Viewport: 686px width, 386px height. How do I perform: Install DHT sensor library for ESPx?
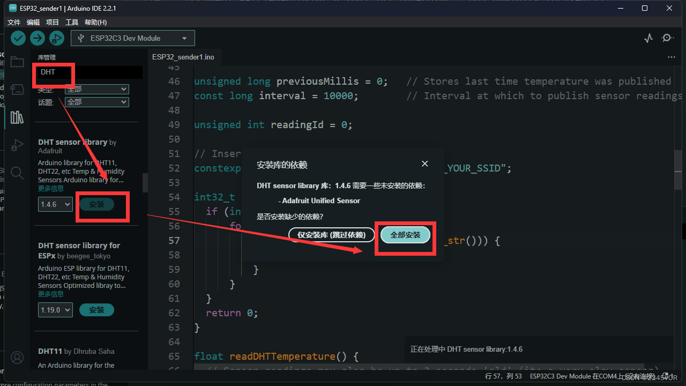click(x=96, y=310)
